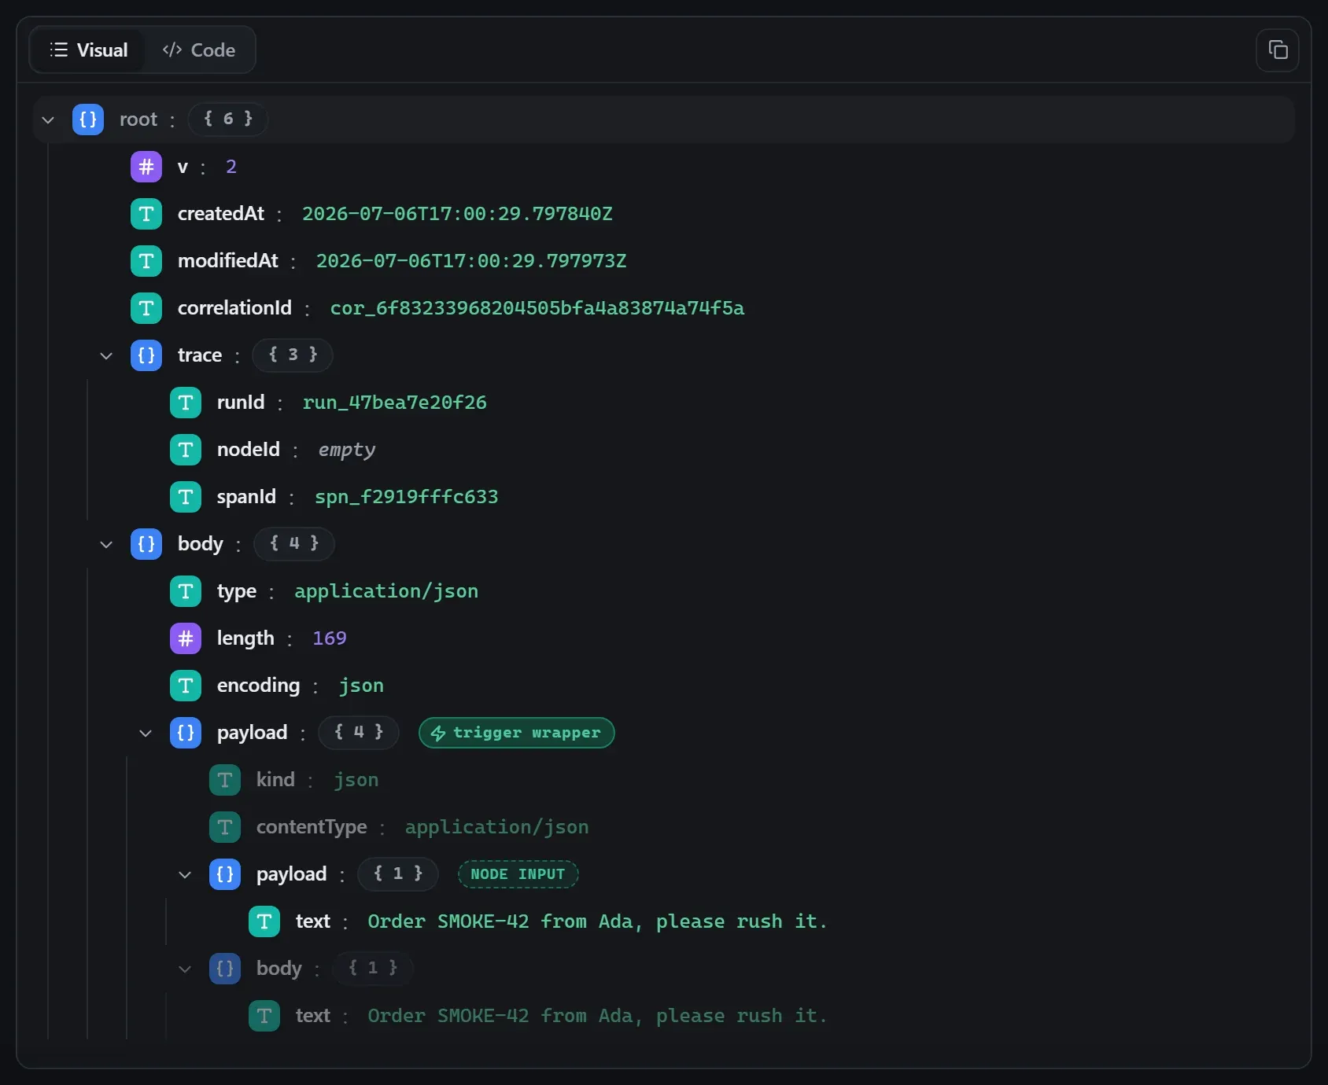Select the spanId value spn_f2919fffc633
This screenshot has width=1328, height=1085.
coord(407,497)
